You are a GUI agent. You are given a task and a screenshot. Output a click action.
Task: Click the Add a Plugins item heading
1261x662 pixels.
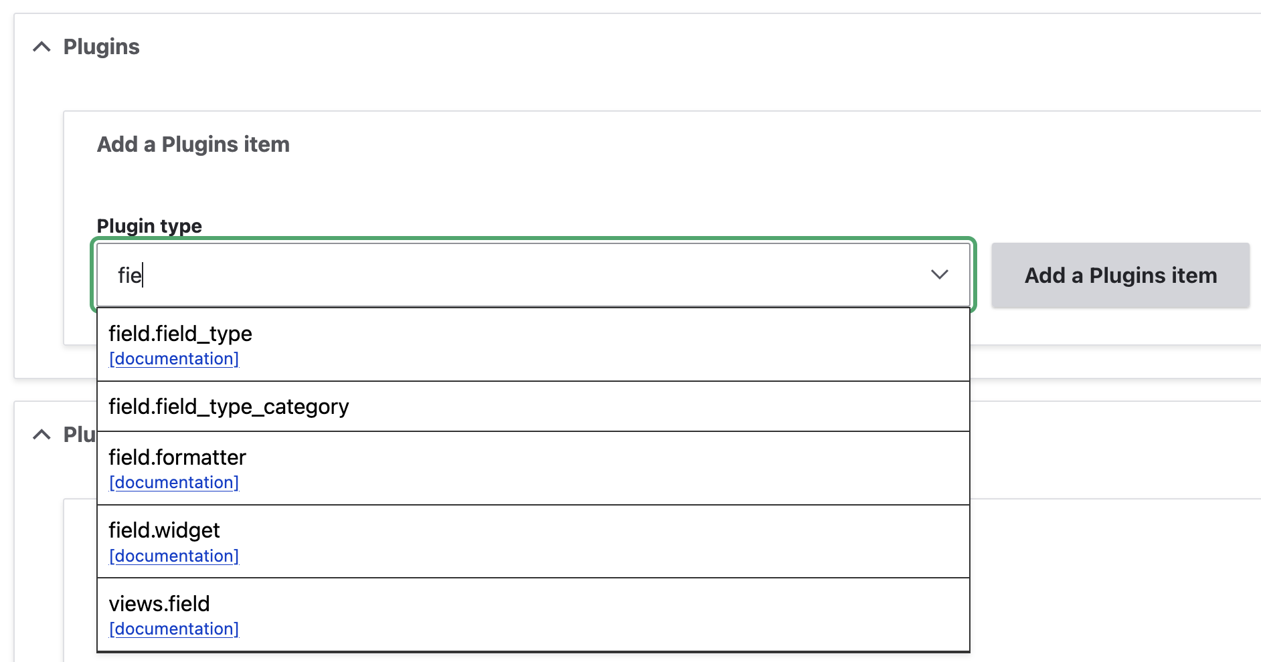click(193, 144)
